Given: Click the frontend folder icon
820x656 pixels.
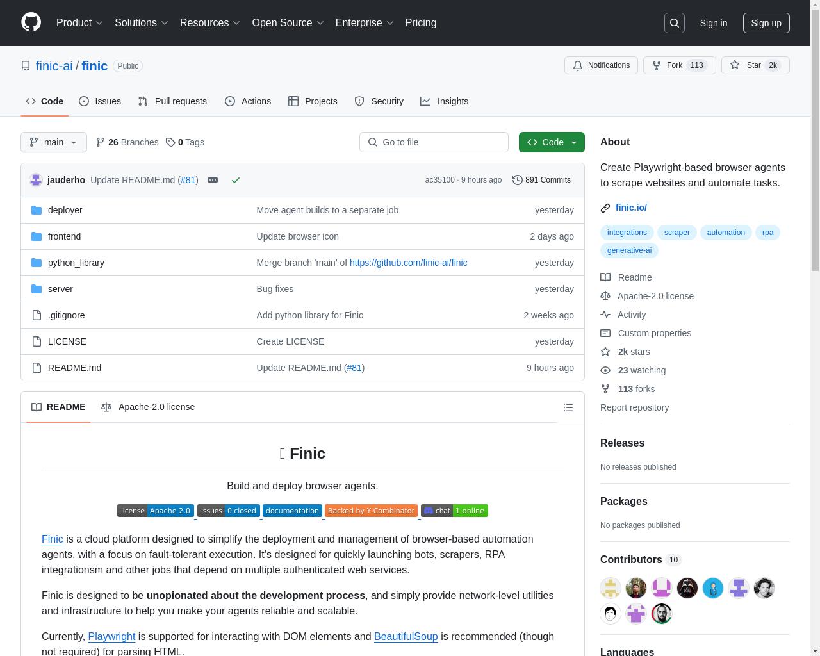Looking at the screenshot, I should pos(37,236).
